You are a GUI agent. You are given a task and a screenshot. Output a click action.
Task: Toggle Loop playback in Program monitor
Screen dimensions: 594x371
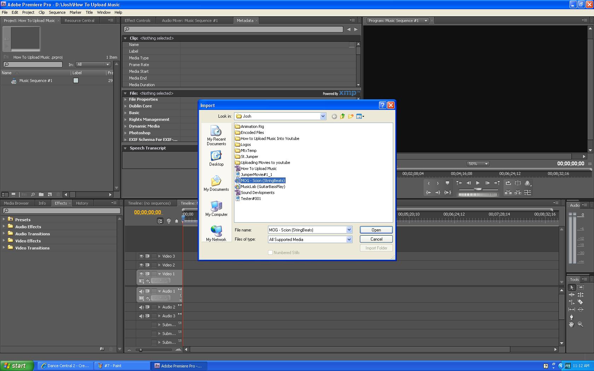pyautogui.click(x=508, y=183)
